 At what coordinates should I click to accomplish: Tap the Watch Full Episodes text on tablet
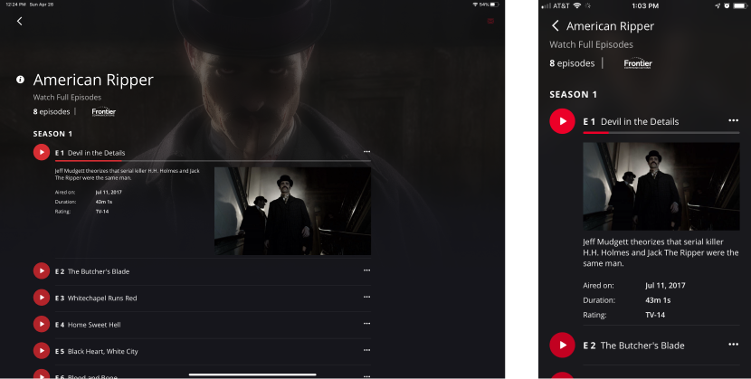point(67,97)
